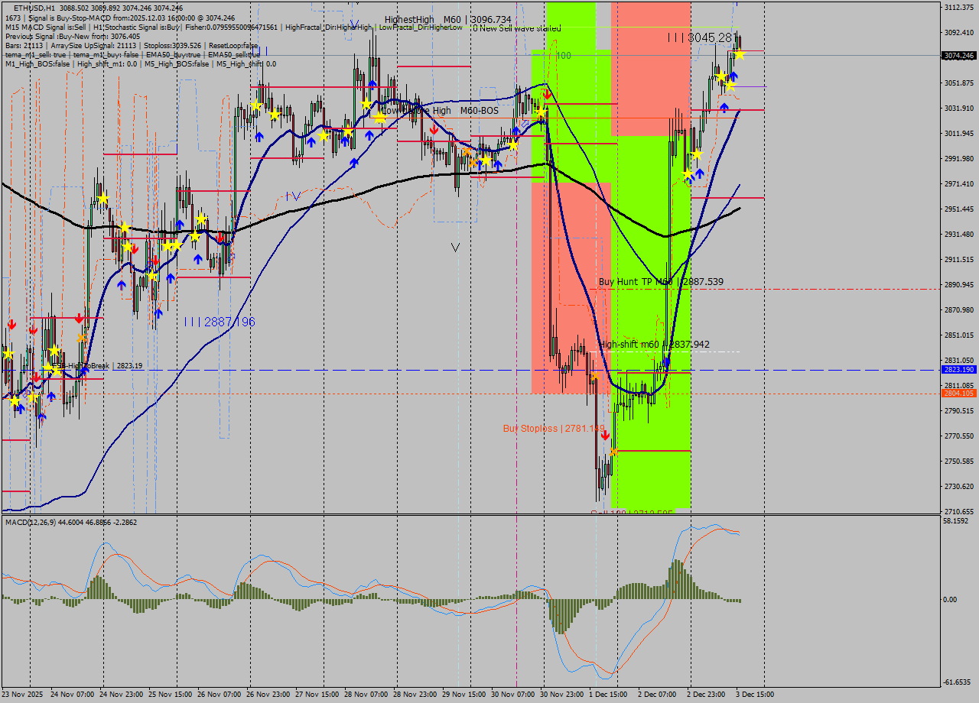Select the blue up arrow near High-shift m60 line
The height and width of the screenshot is (703, 979).
[x=666, y=361]
